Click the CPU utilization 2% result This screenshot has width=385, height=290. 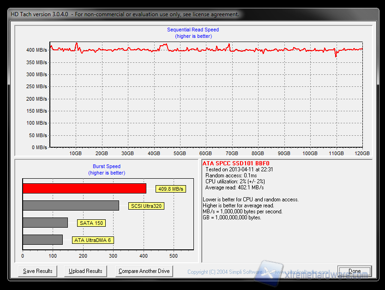point(235,181)
